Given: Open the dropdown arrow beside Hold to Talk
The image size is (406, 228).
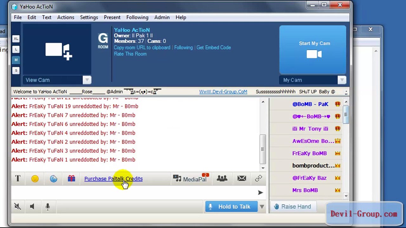Looking at the screenshot, I should tap(262, 207).
